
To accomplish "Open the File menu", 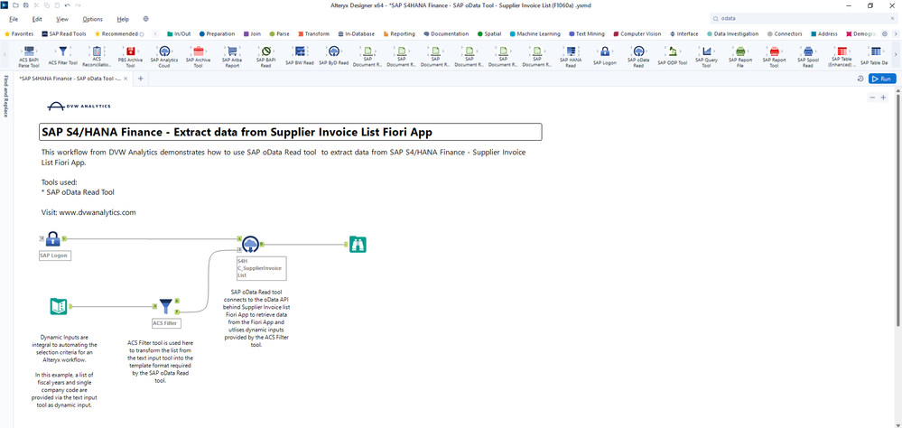I will (14, 19).
